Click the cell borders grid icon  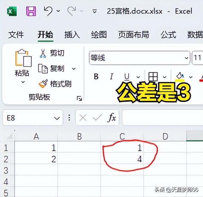(x=153, y=77)
